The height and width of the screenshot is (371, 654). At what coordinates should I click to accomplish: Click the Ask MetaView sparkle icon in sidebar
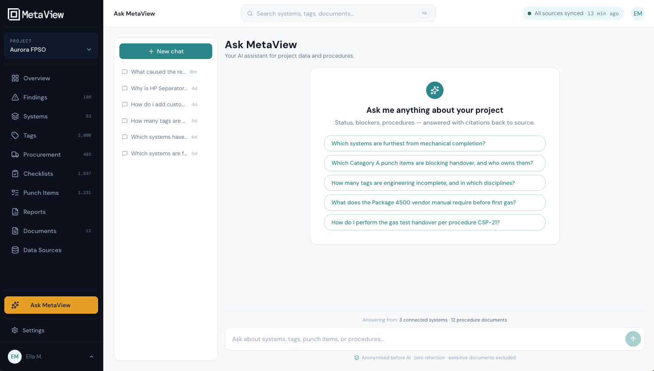[15, 305]
